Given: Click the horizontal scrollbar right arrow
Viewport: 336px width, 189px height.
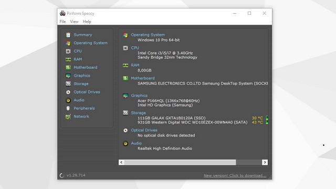Looking at the screenshot, I should [x=265, y=162].
